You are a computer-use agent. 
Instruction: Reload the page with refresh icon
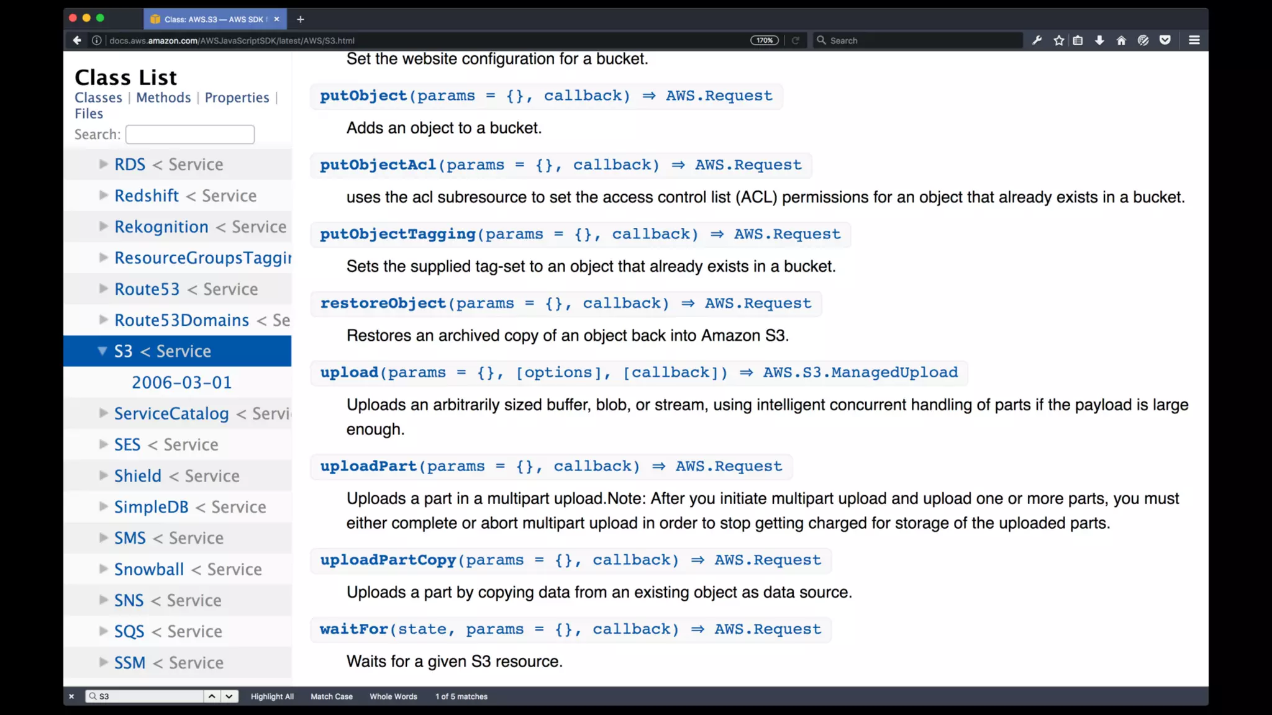coord(795,40)
